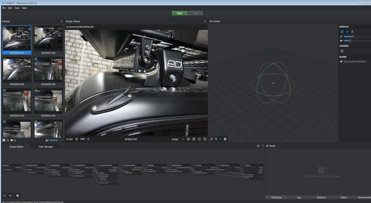Click the Start button
Image resolution: width=371 pixels, height=203 pixels.
coord(180,13)
